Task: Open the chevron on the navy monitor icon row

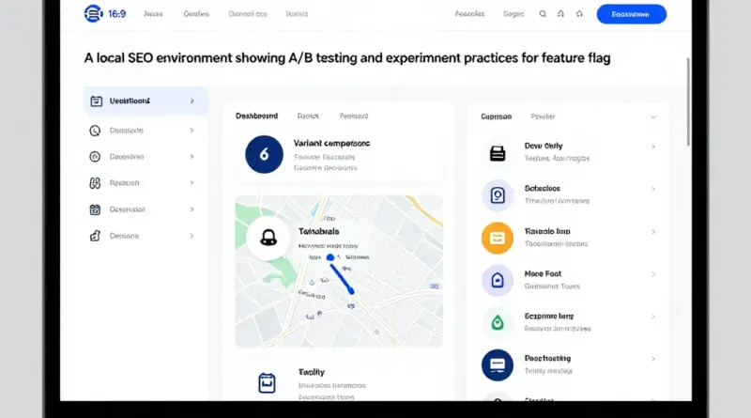Action: pyautogui.click(x=653, y=359)
